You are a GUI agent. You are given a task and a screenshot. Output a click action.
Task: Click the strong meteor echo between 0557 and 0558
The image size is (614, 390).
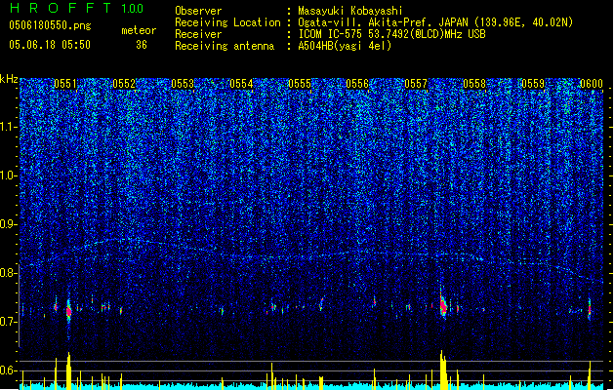[443, 305]
